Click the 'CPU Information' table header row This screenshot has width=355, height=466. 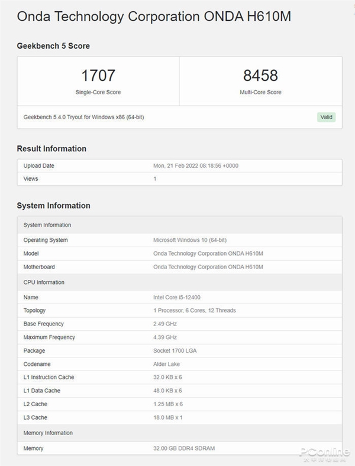(x=180, y=282)
